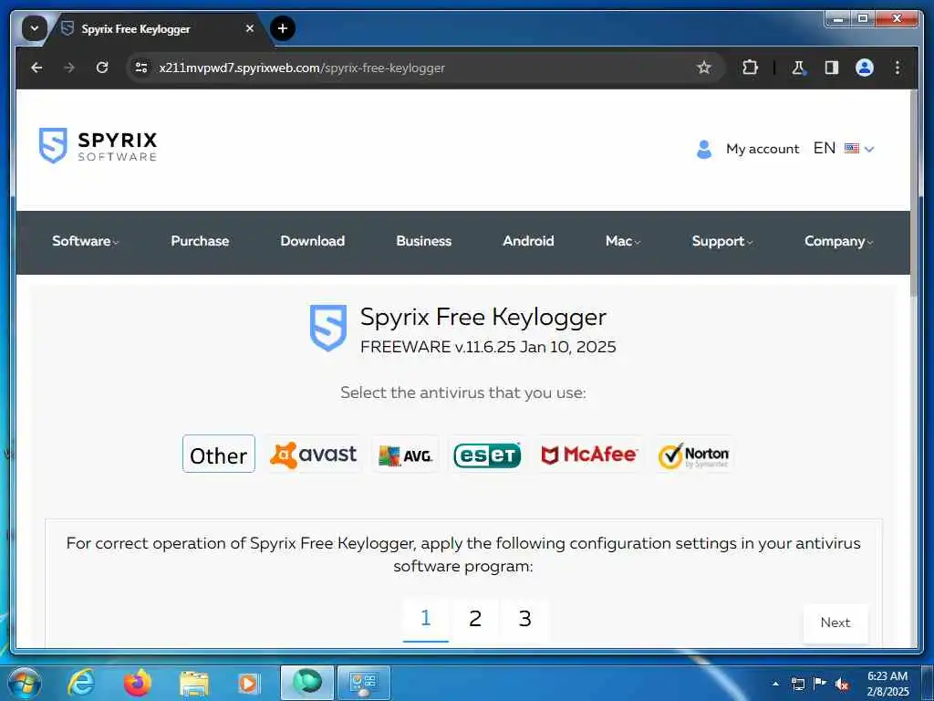The width and height of the screenshot is (934, 701).
Task: Select the avast antivirus logo
Action: click(x=314, y=455)
